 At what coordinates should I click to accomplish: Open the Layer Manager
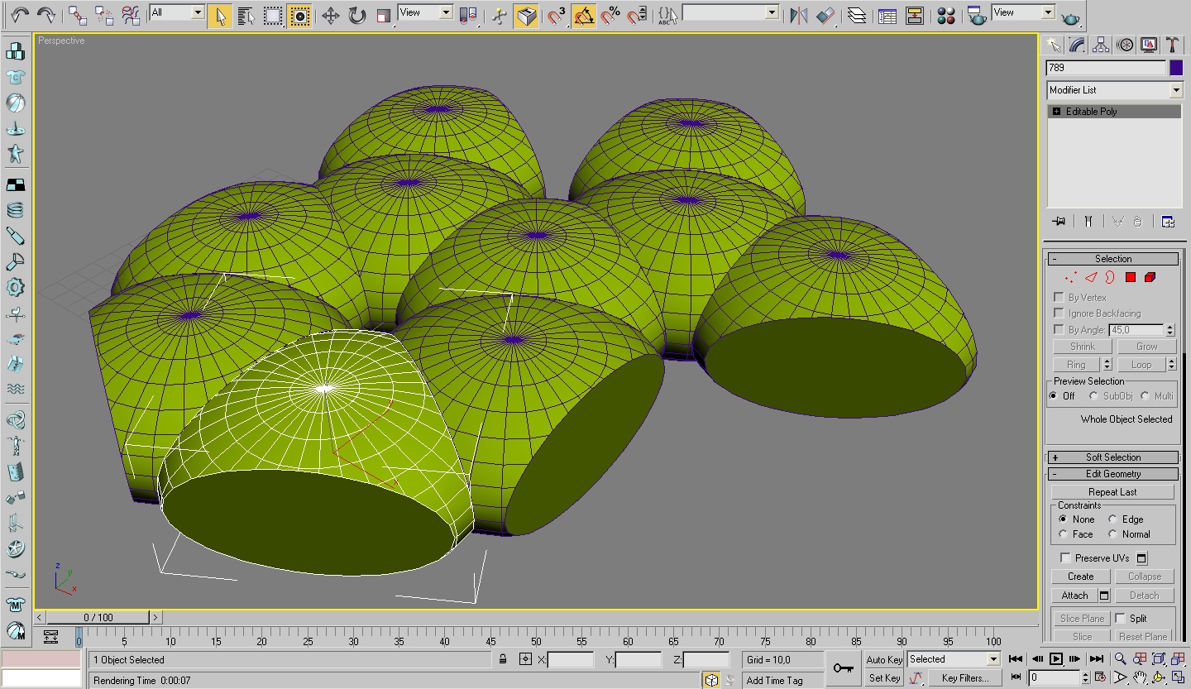click(x=857, y=15)
